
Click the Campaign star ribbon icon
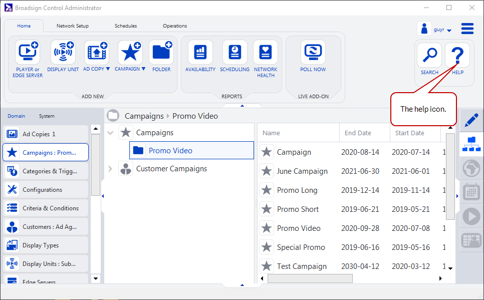pos(130,52)
